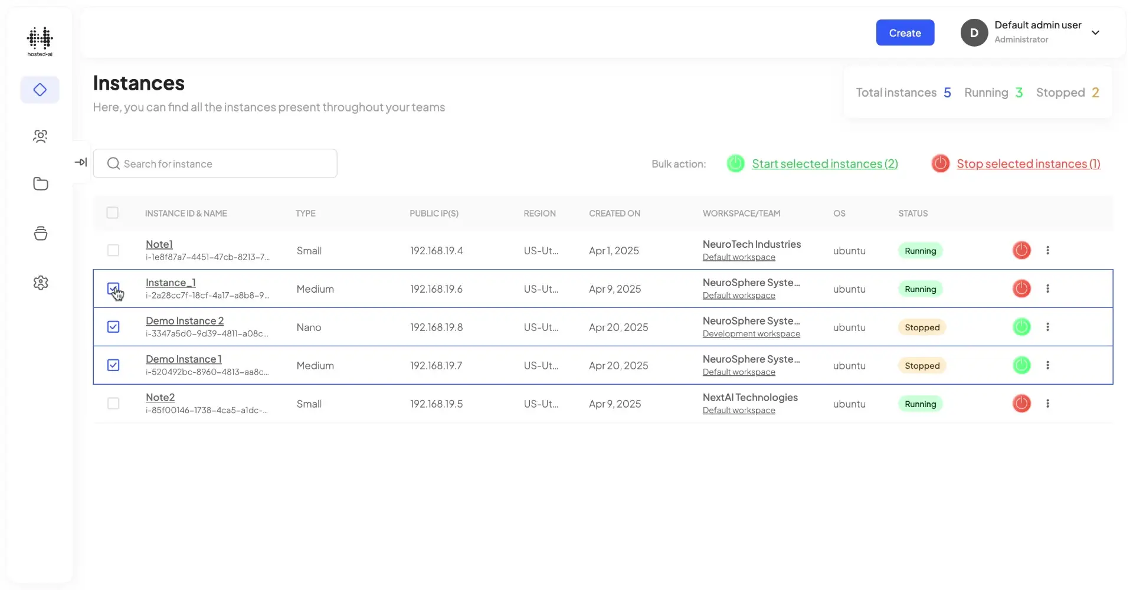Click the storage bucket icon in the sidebar
This screenshot has height=590, width=1133.
(x=40, y=233)
